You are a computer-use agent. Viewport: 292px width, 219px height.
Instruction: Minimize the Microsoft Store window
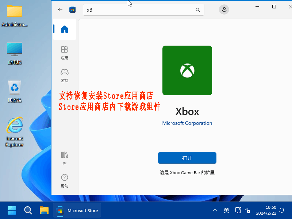click(257, 7)
